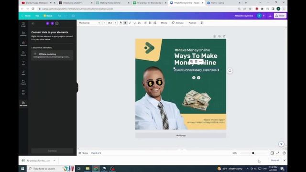
Task: Select the Affiliate marketing data field
Action: click(52, 55)
